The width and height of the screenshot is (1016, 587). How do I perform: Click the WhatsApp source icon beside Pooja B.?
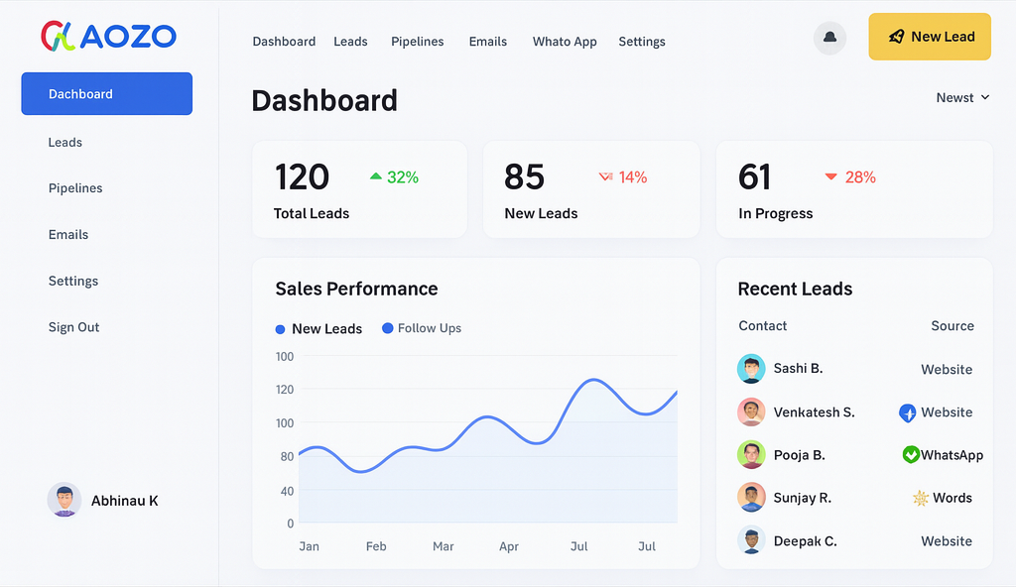pyautogui.click(x=913, y=455)
